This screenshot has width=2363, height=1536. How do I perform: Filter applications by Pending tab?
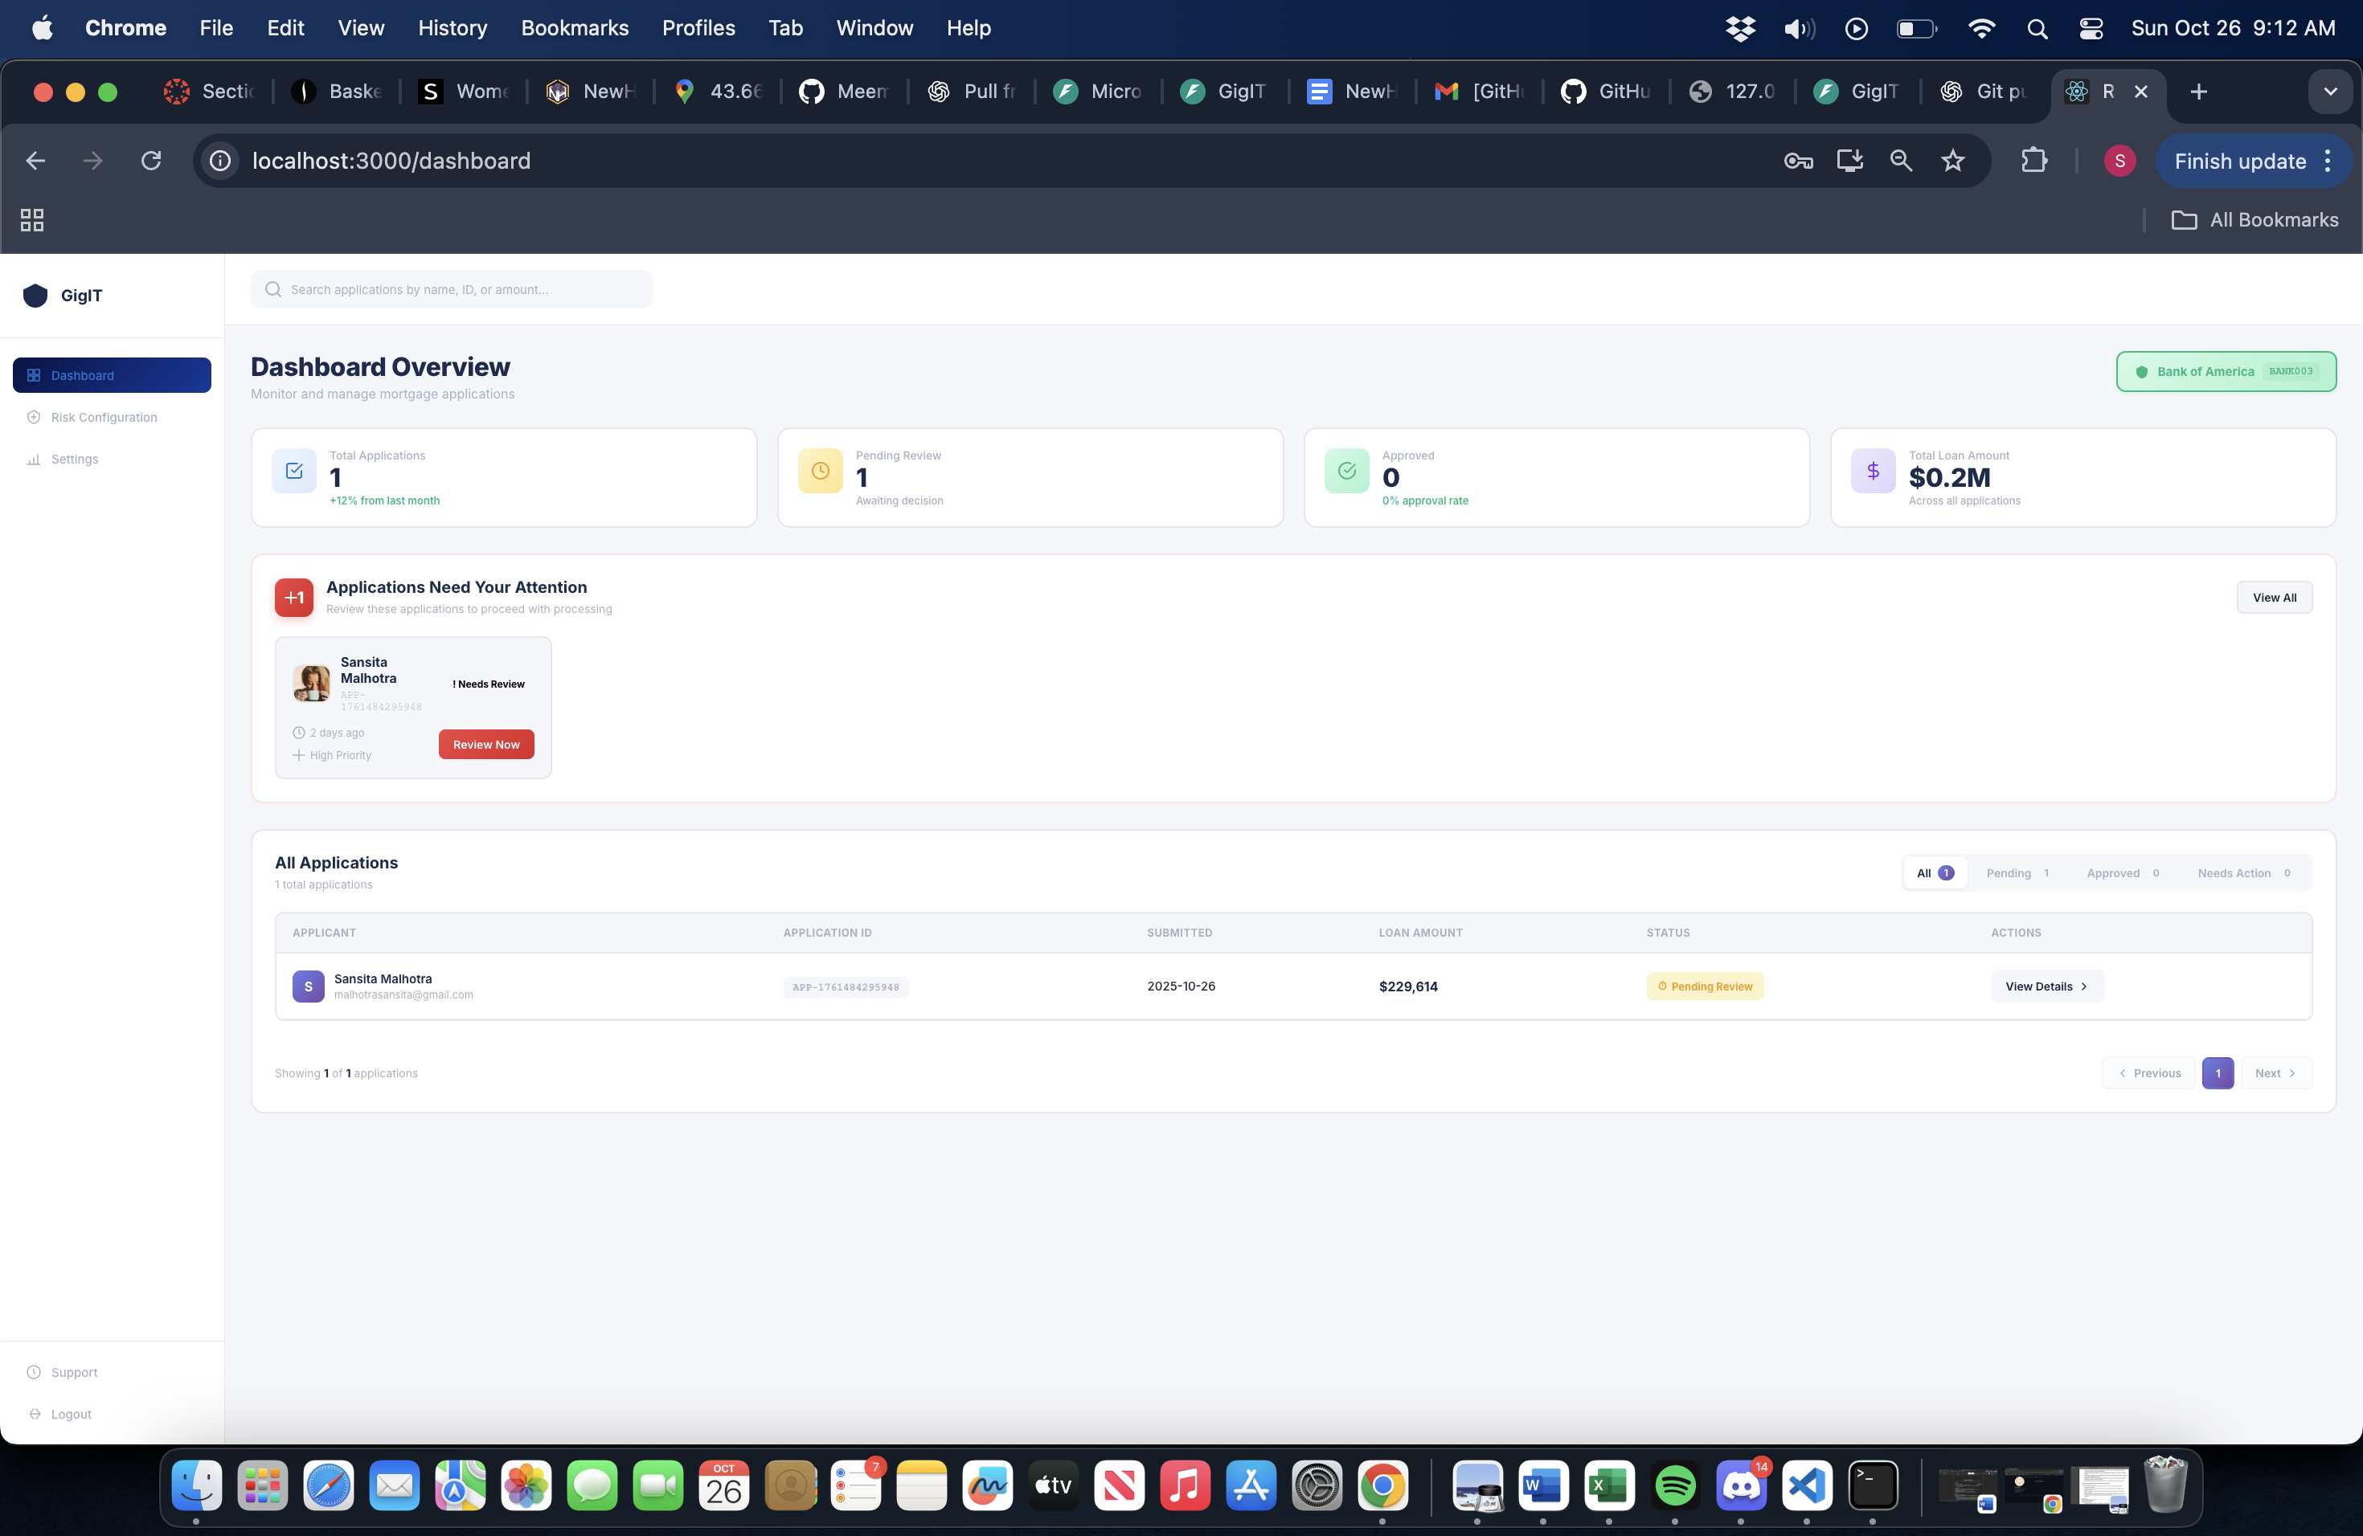pyautogui.click(x=2017, y=873)
